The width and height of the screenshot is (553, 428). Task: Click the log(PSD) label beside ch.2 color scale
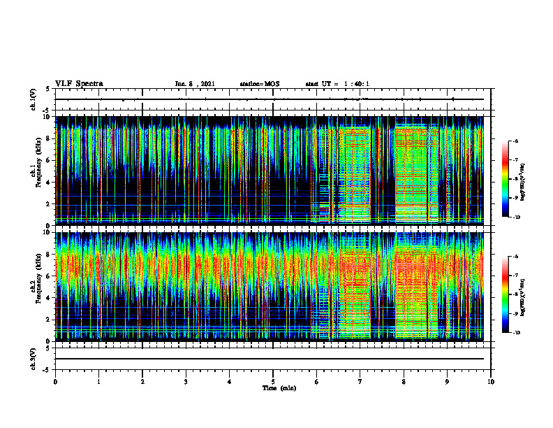pos(523,297)
